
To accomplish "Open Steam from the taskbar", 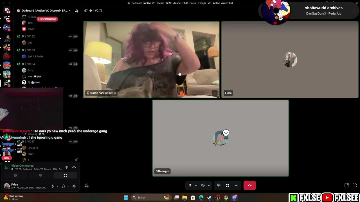I will tap(209, 198).
